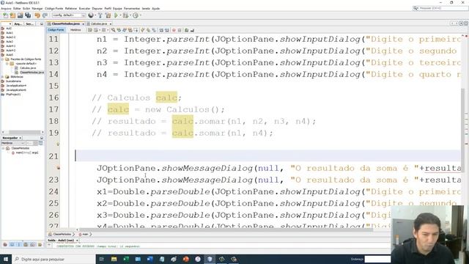Switch to ClasseMetodos.java editor tab
The height and width of the screenshot is (264, 469).
[65, 23]
